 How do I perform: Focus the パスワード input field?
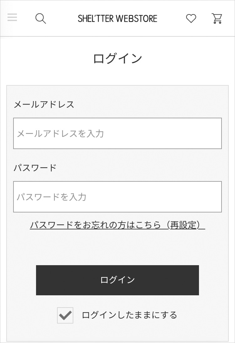118,197
